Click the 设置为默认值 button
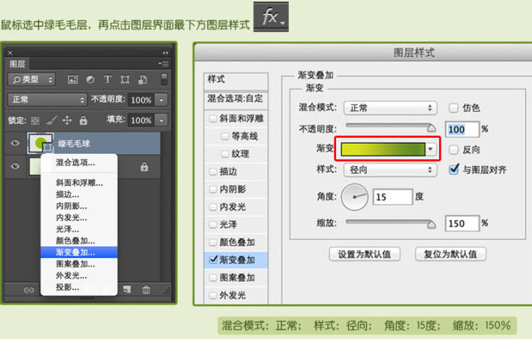 pyautogui.click(x=365, y=254)
